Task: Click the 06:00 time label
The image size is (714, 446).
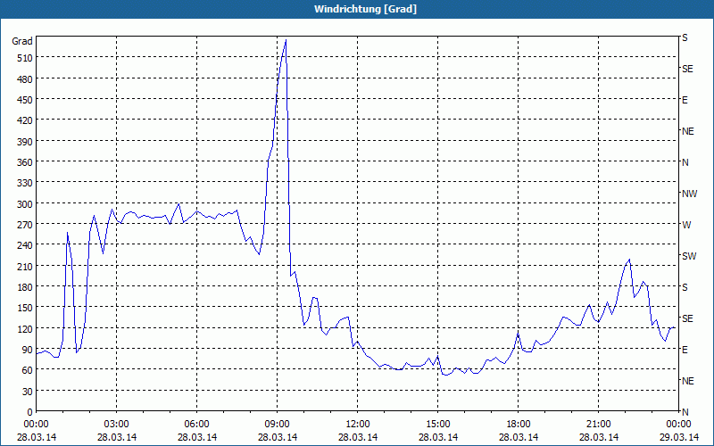Action: (196, 425)
